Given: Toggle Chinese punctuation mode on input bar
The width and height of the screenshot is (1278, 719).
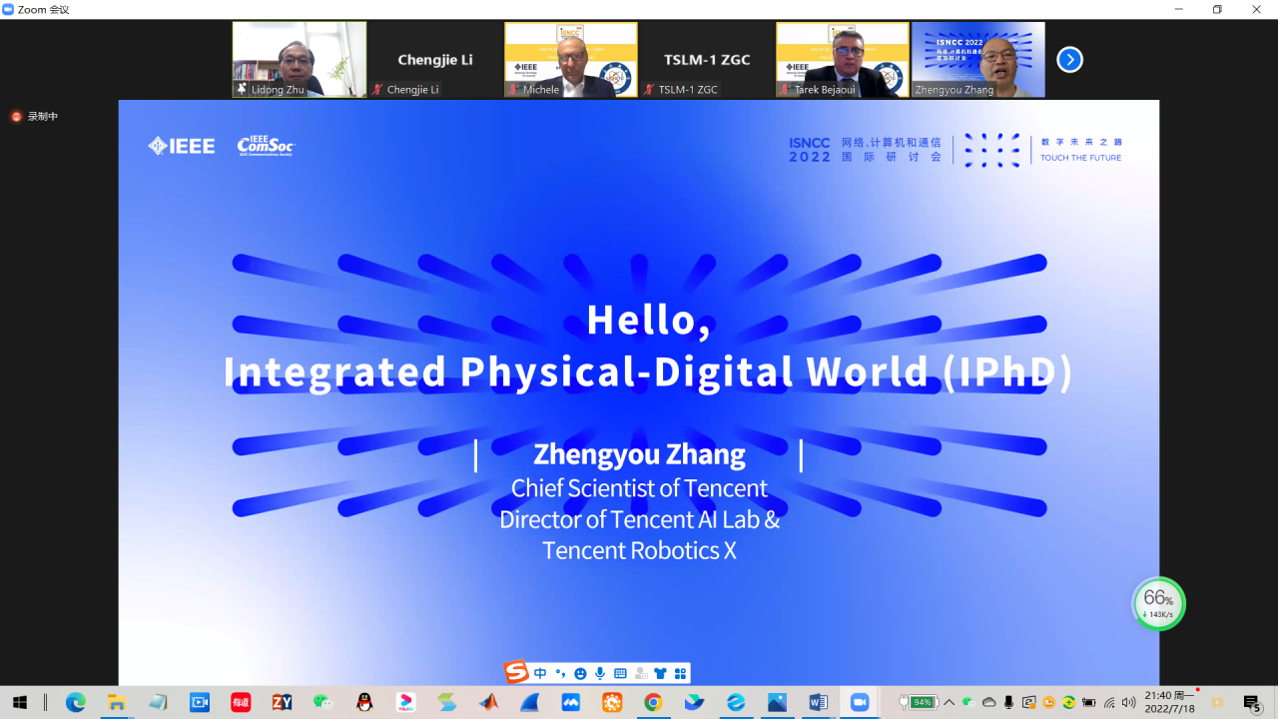Looking at the screenshot, I should [x=561, y=673].
